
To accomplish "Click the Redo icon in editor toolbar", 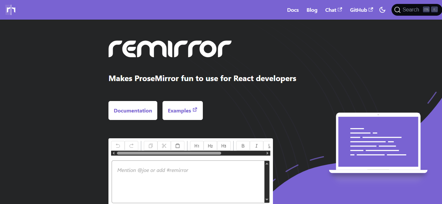I will click(131, 146).
